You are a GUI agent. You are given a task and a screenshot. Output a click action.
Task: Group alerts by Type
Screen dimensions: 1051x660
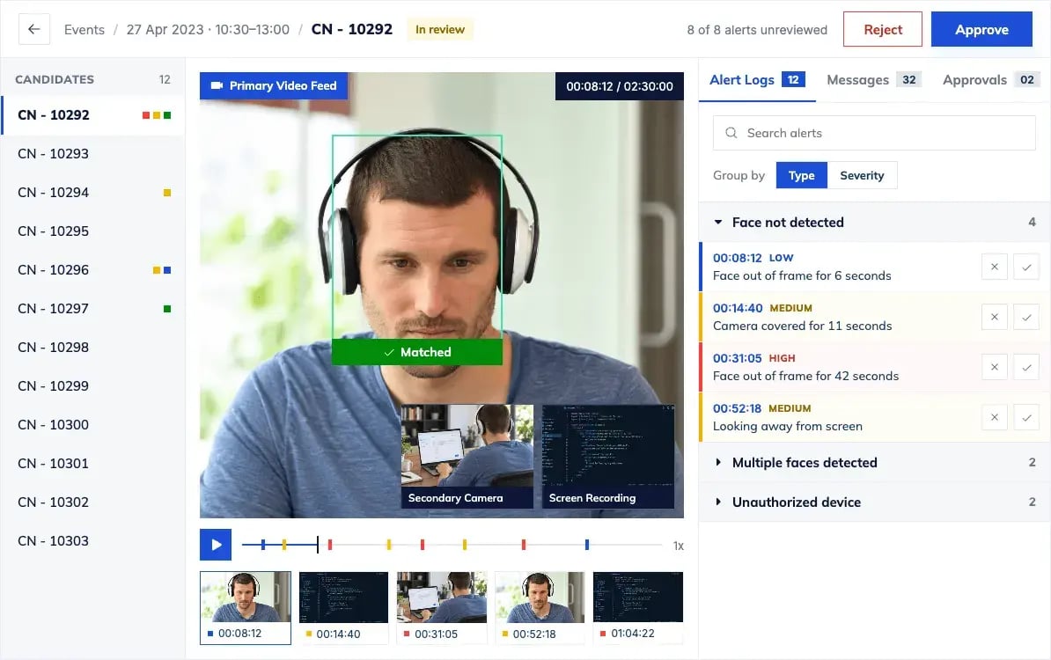tap(802, 175)
